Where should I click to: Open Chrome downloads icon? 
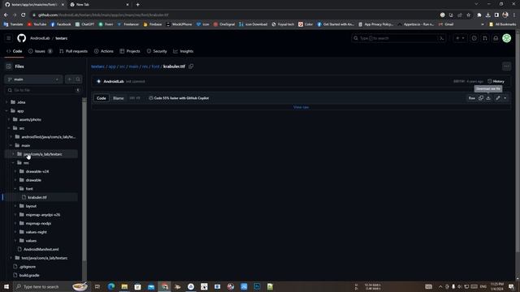(487, 15)
